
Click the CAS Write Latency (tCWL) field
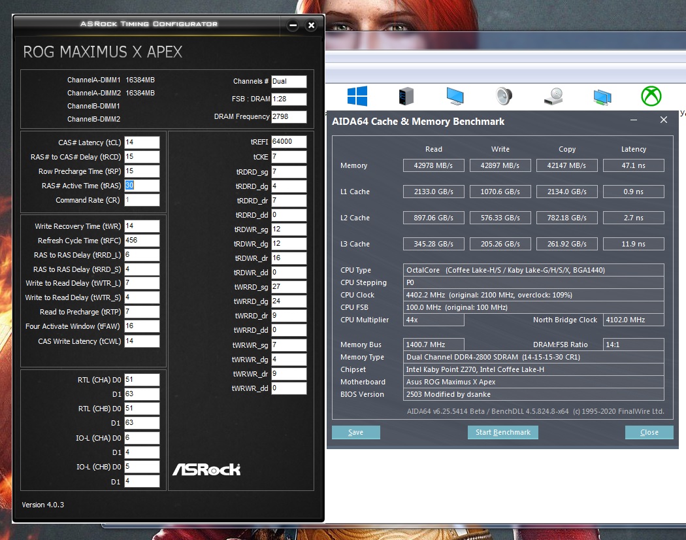(142, 341)
